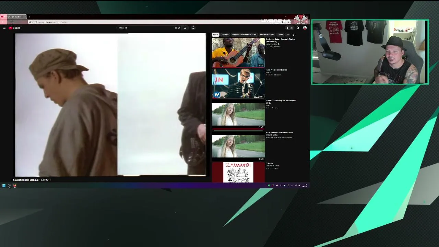The image size is (439, 247).
Task: Show more filter chips with right arrow
Action: (x=293, y=35)
